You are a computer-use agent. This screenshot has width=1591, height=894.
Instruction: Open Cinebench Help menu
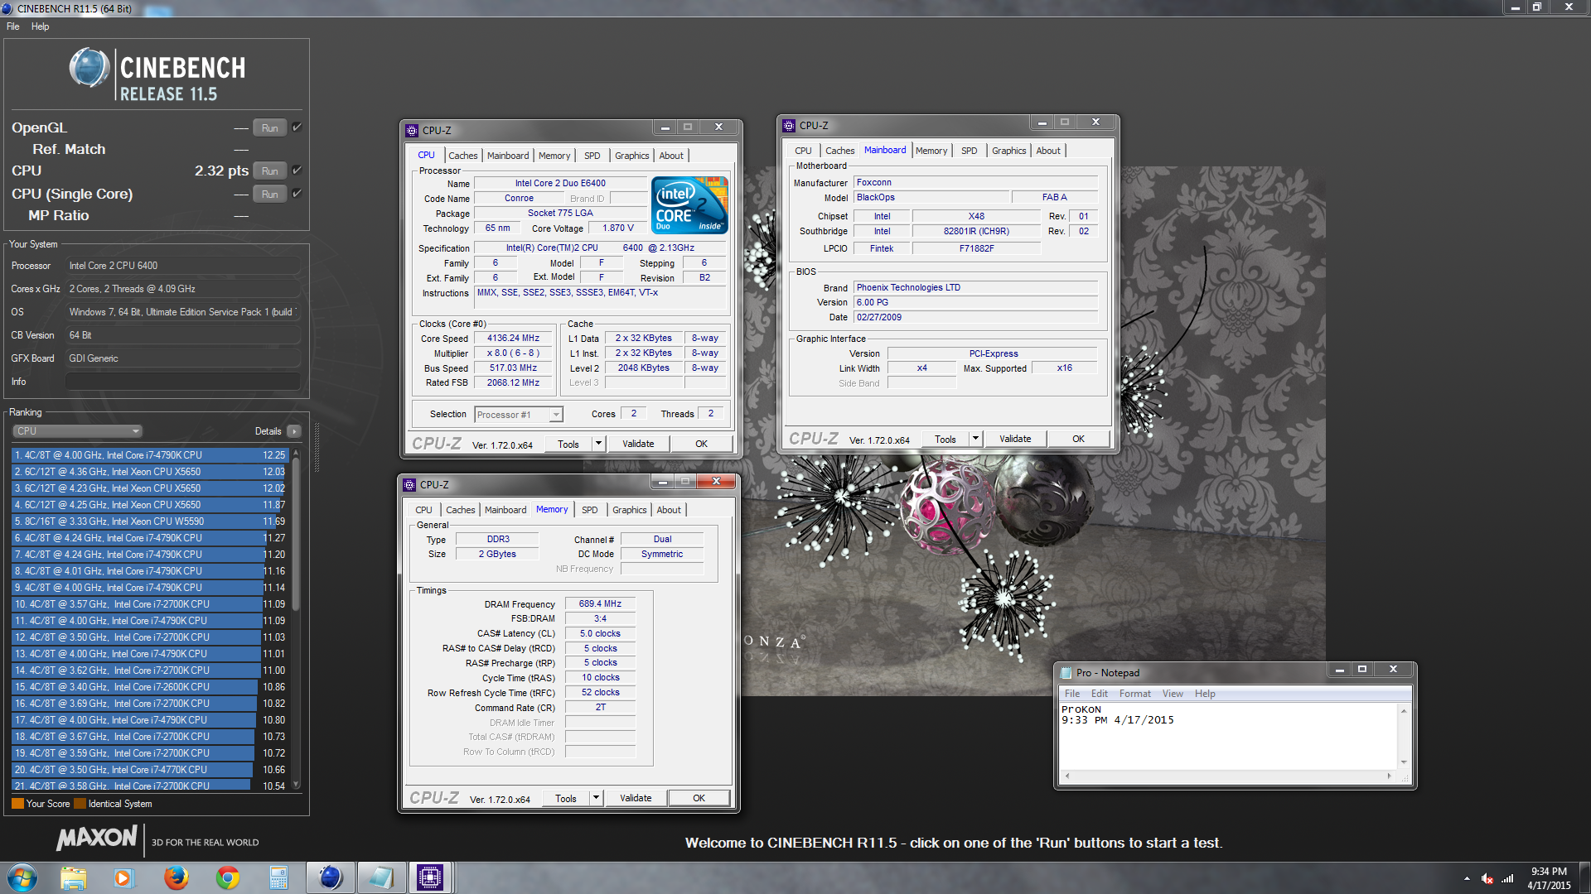coord(41,26)
